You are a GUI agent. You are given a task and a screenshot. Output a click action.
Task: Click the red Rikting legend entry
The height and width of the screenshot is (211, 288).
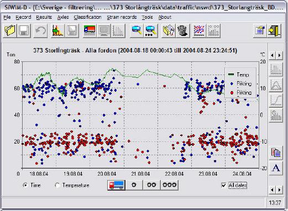pos(241,92)
